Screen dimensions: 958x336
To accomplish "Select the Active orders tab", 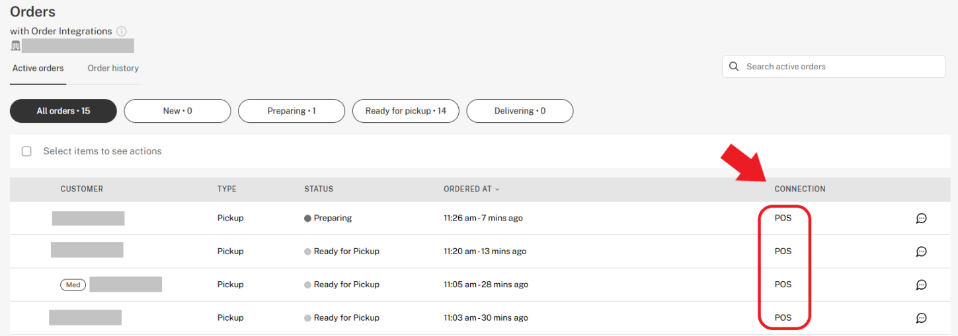I will pyautogui.click(x=38, y=68).
